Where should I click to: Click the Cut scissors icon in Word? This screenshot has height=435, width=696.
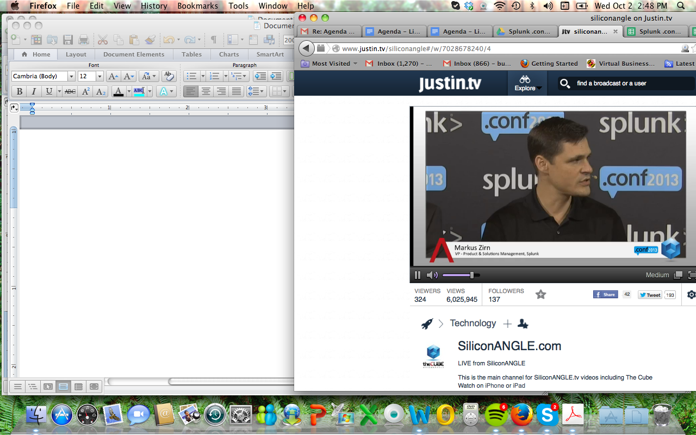coord(102,40)
